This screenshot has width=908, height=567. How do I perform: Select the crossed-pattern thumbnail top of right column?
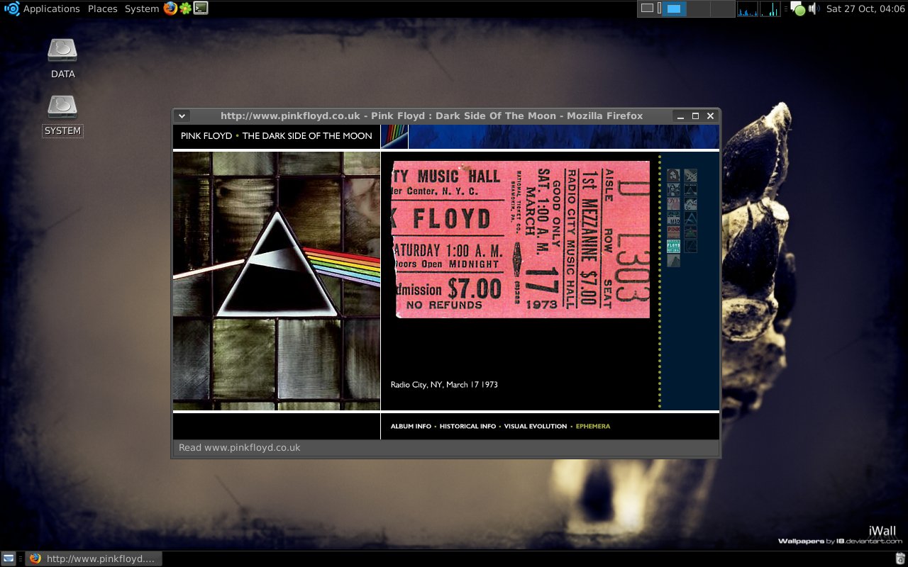(x=691, y=175)
